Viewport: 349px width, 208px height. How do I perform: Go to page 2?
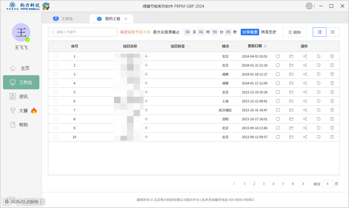[254, 184]
